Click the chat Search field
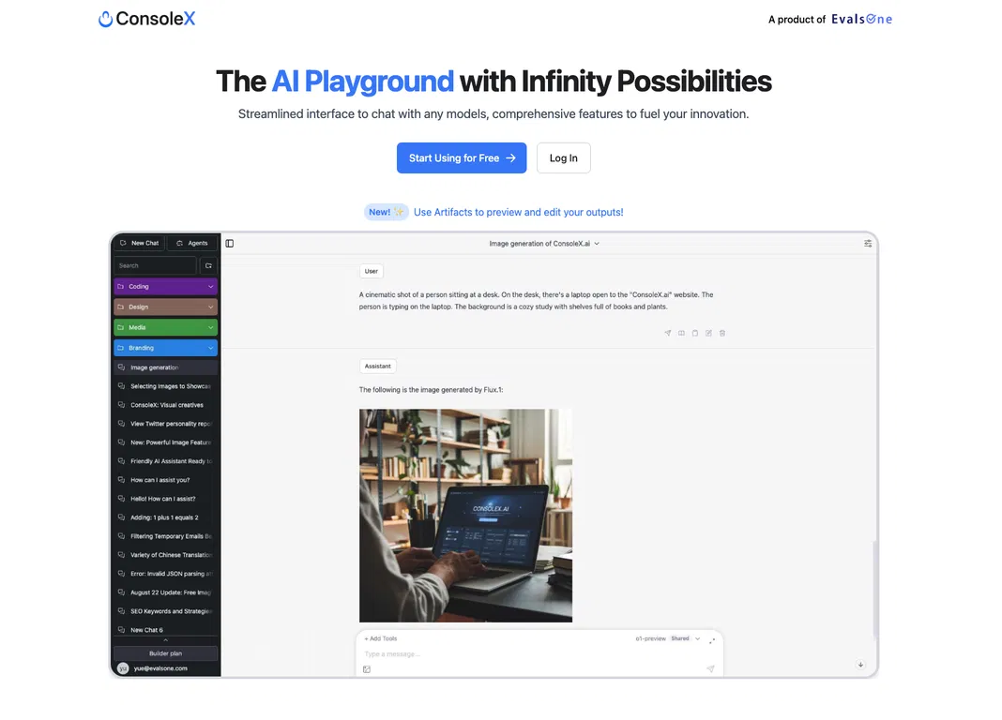Viewport: 1002px width, 720px height. (x=155, y=265)
